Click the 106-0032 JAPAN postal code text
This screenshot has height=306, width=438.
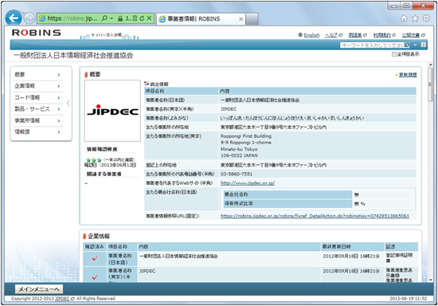click(239, 155)
